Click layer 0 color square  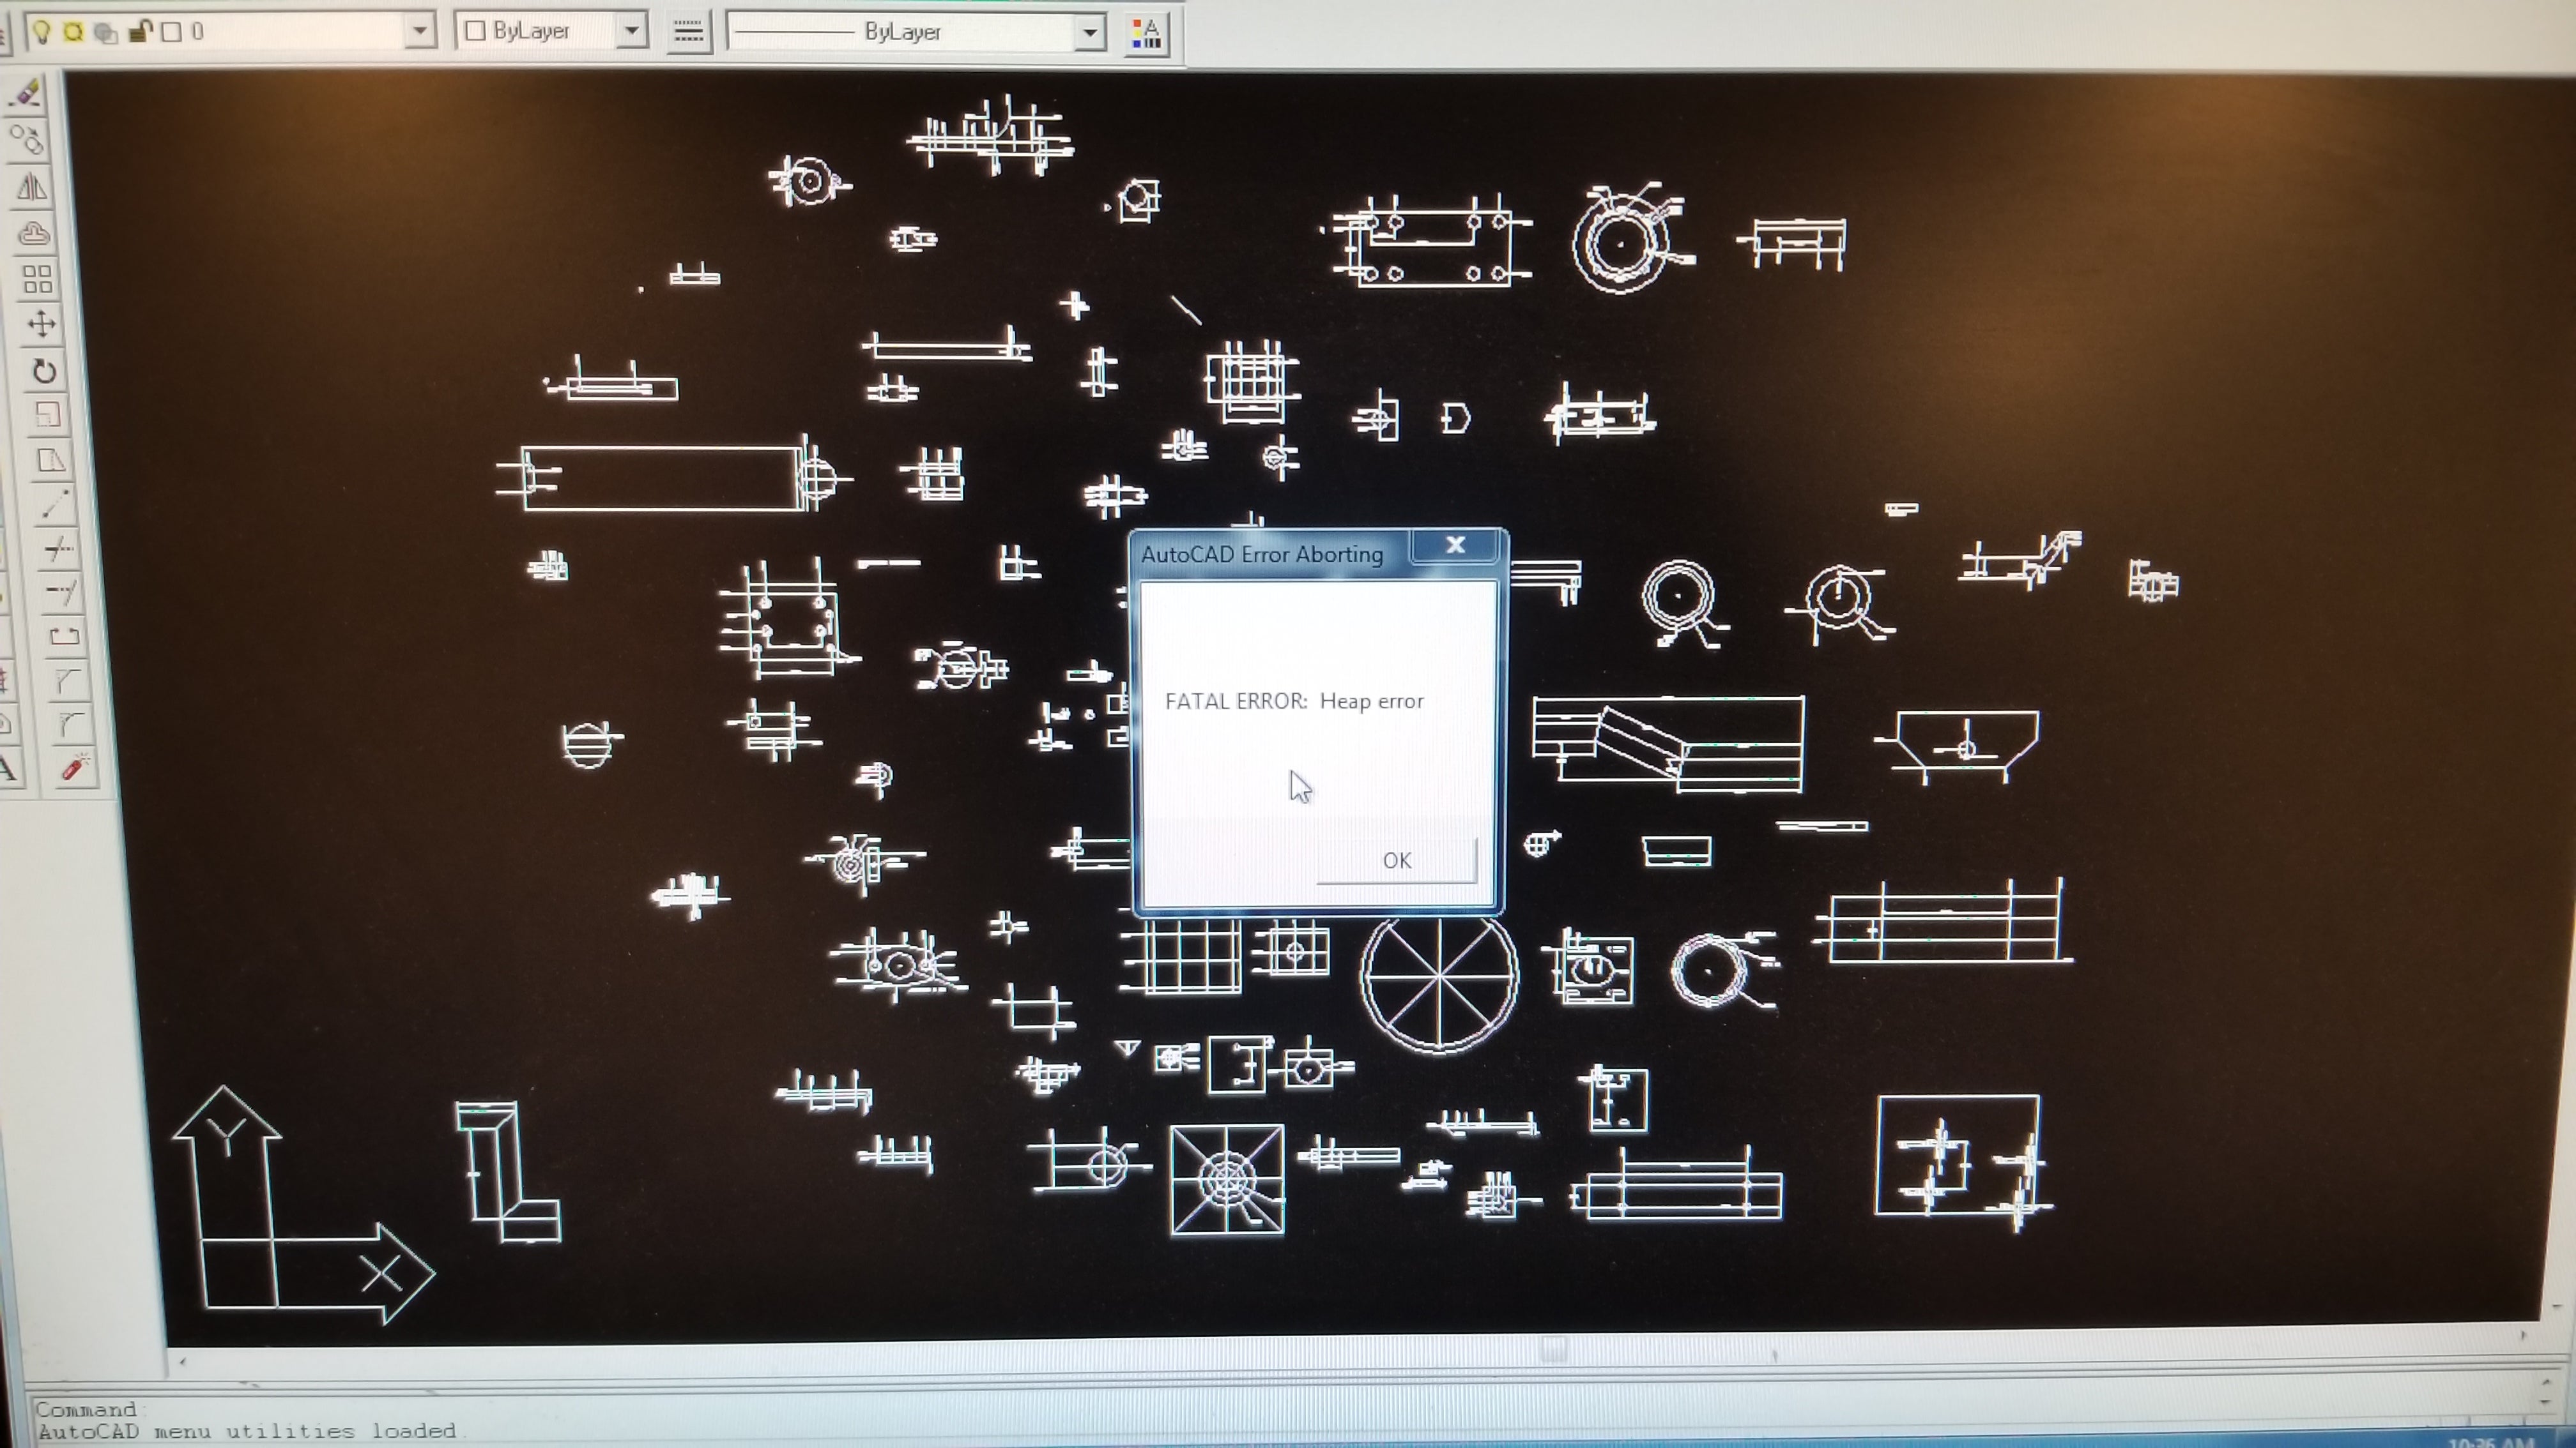coord(172,32)
